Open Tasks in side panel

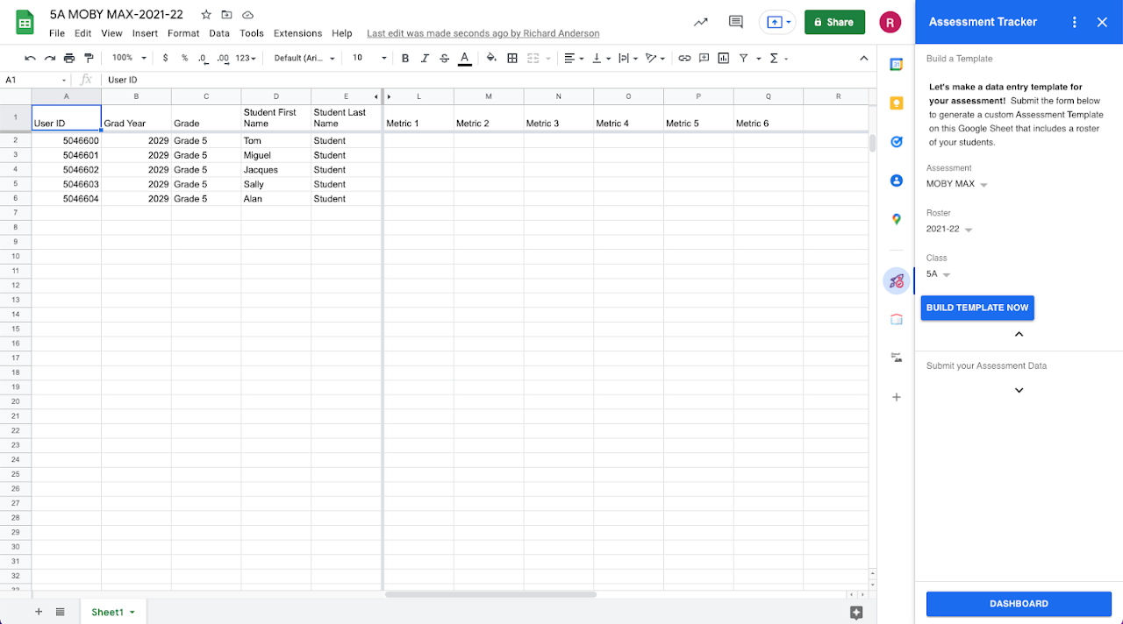coord(897,141)
